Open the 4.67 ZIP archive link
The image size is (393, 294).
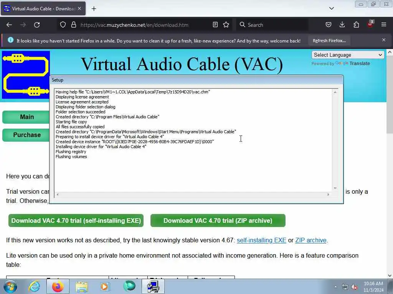click(x=311, y=240)
